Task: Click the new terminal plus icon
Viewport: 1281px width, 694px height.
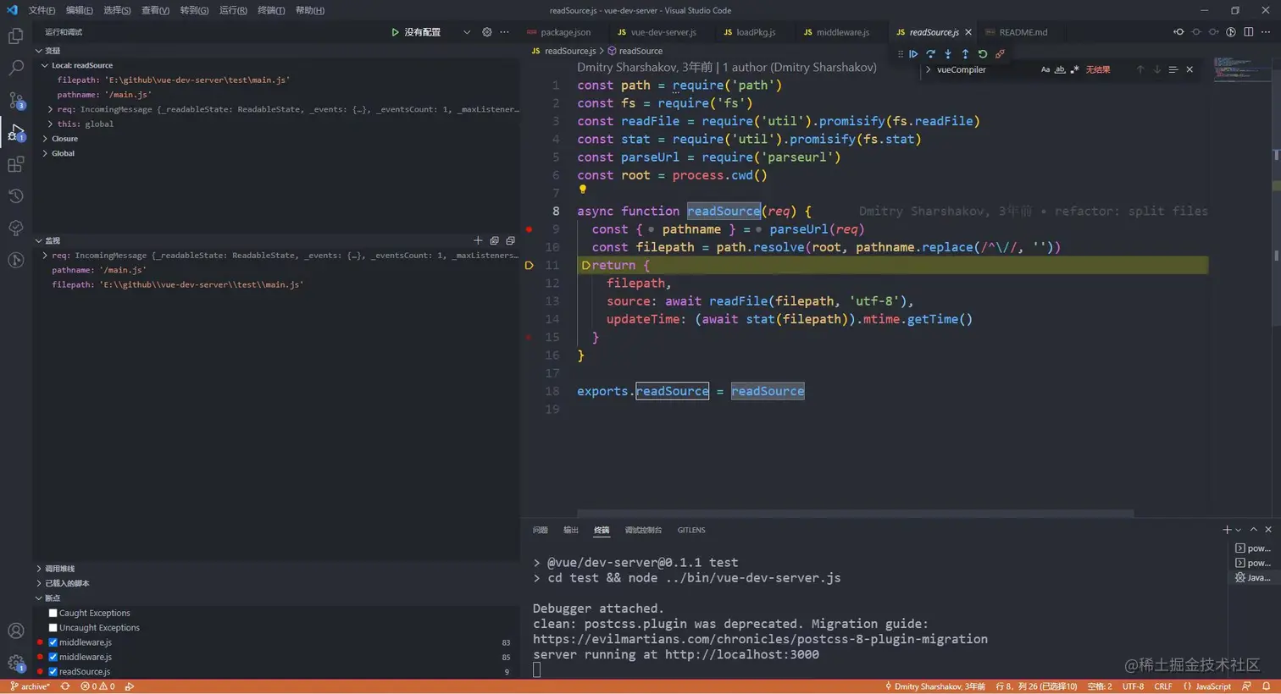Action: click(1227, 530)
